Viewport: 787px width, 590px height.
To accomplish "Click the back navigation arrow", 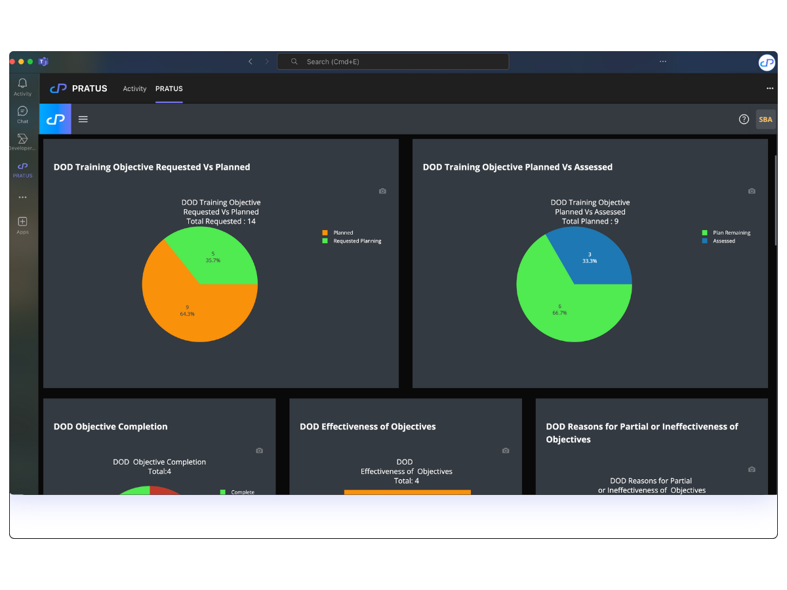I will coord(250,61).
